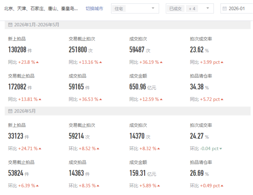The width and height of the screenshot is (253, 195).
Task: Click the May 成交拍次 value 14370
Action: point(137,136)
